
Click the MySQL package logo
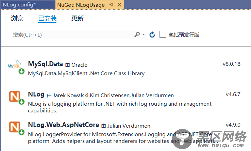coord(14,64)
